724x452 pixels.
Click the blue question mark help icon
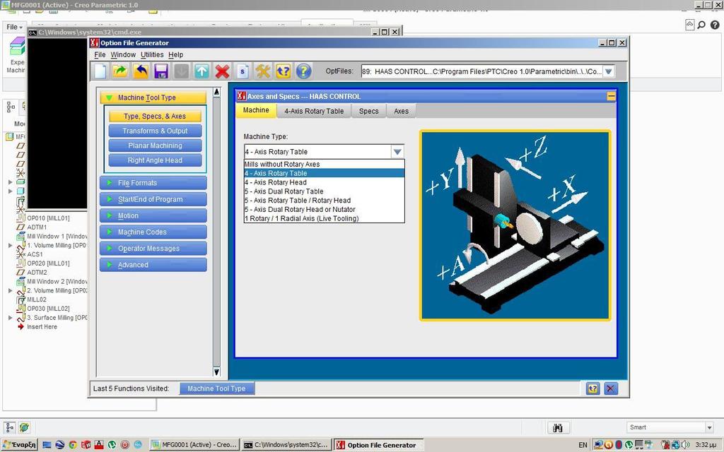[303, 71]
